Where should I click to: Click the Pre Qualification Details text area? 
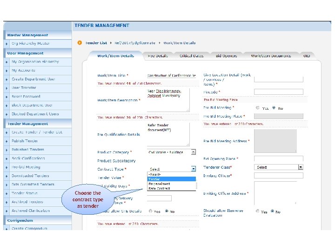(168, 134)
